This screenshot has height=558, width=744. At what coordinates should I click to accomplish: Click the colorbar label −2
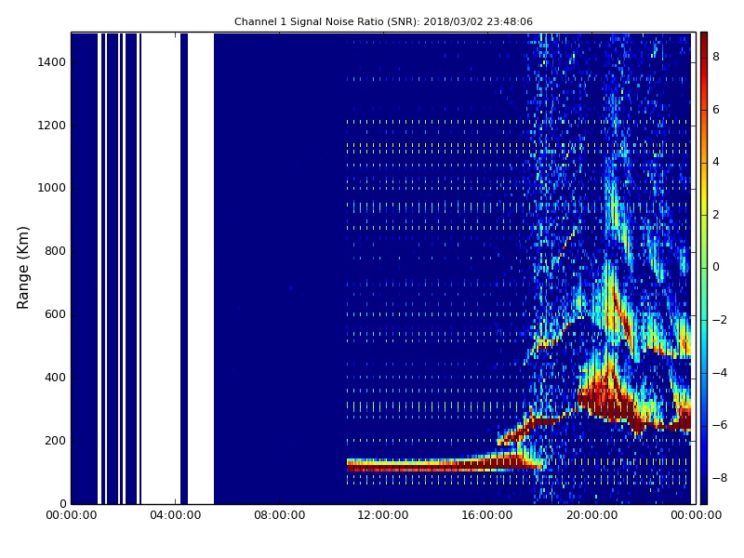point(720,320)
